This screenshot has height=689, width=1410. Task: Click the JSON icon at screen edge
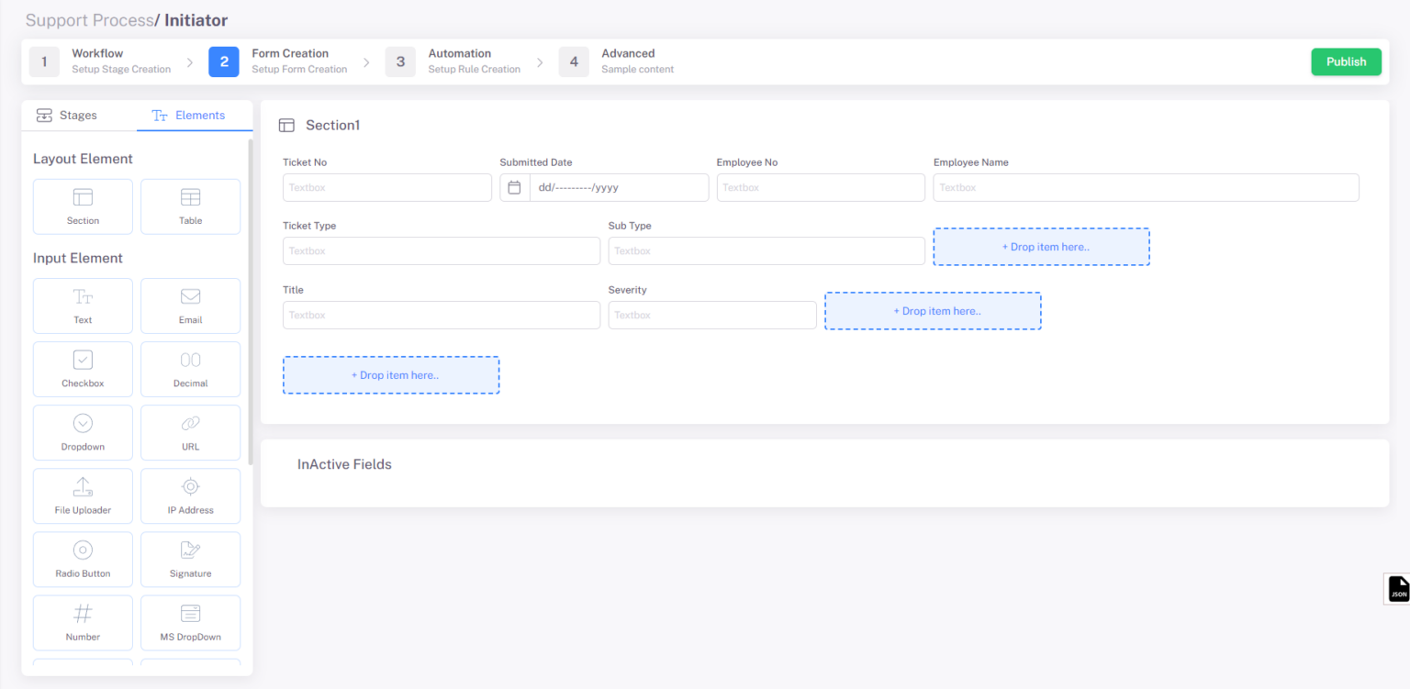click(x=1398, y=588)
